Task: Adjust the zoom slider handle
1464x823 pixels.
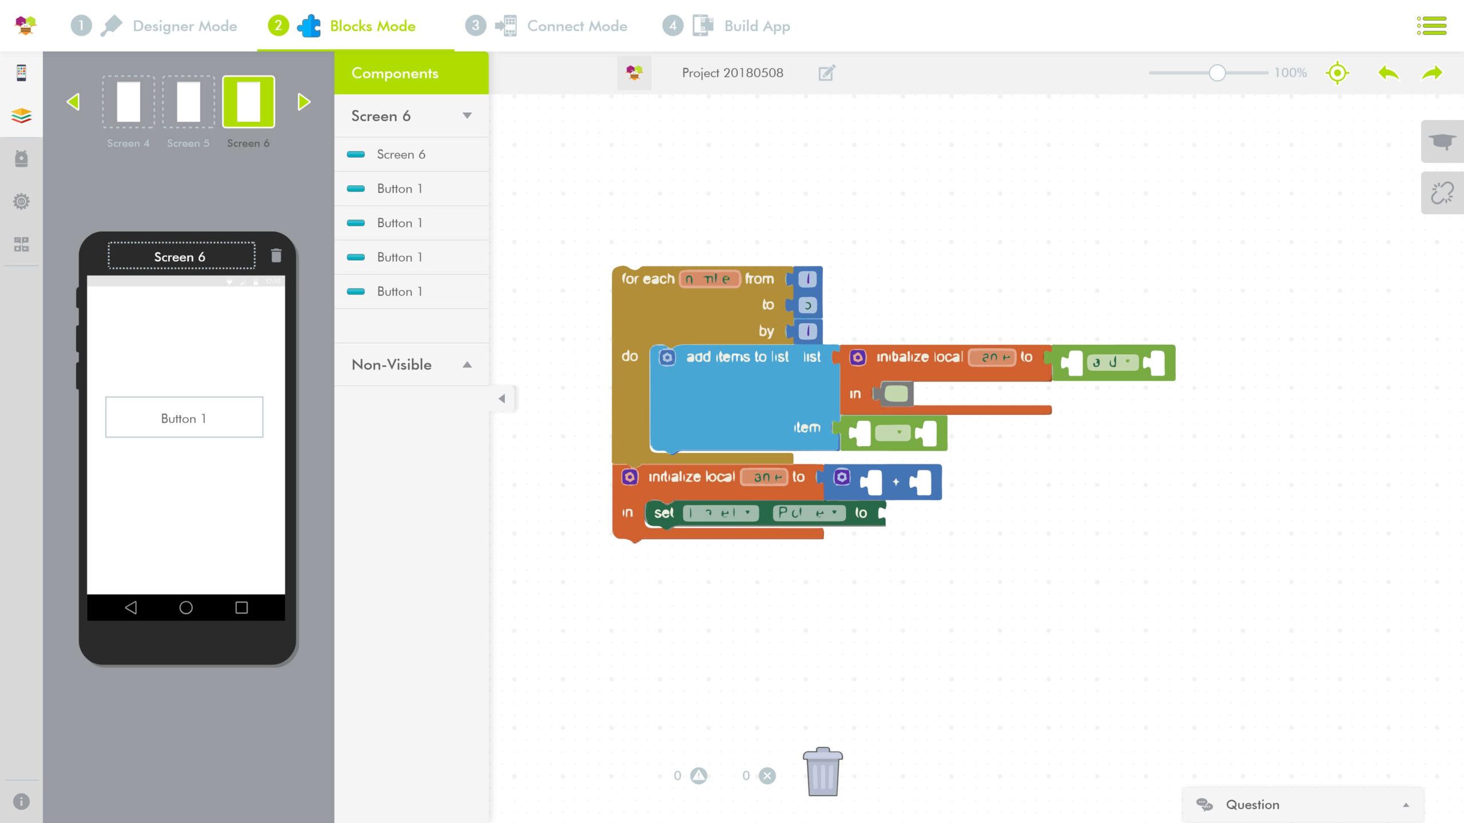Action: pyautogui.click(x=1217, y=73)
